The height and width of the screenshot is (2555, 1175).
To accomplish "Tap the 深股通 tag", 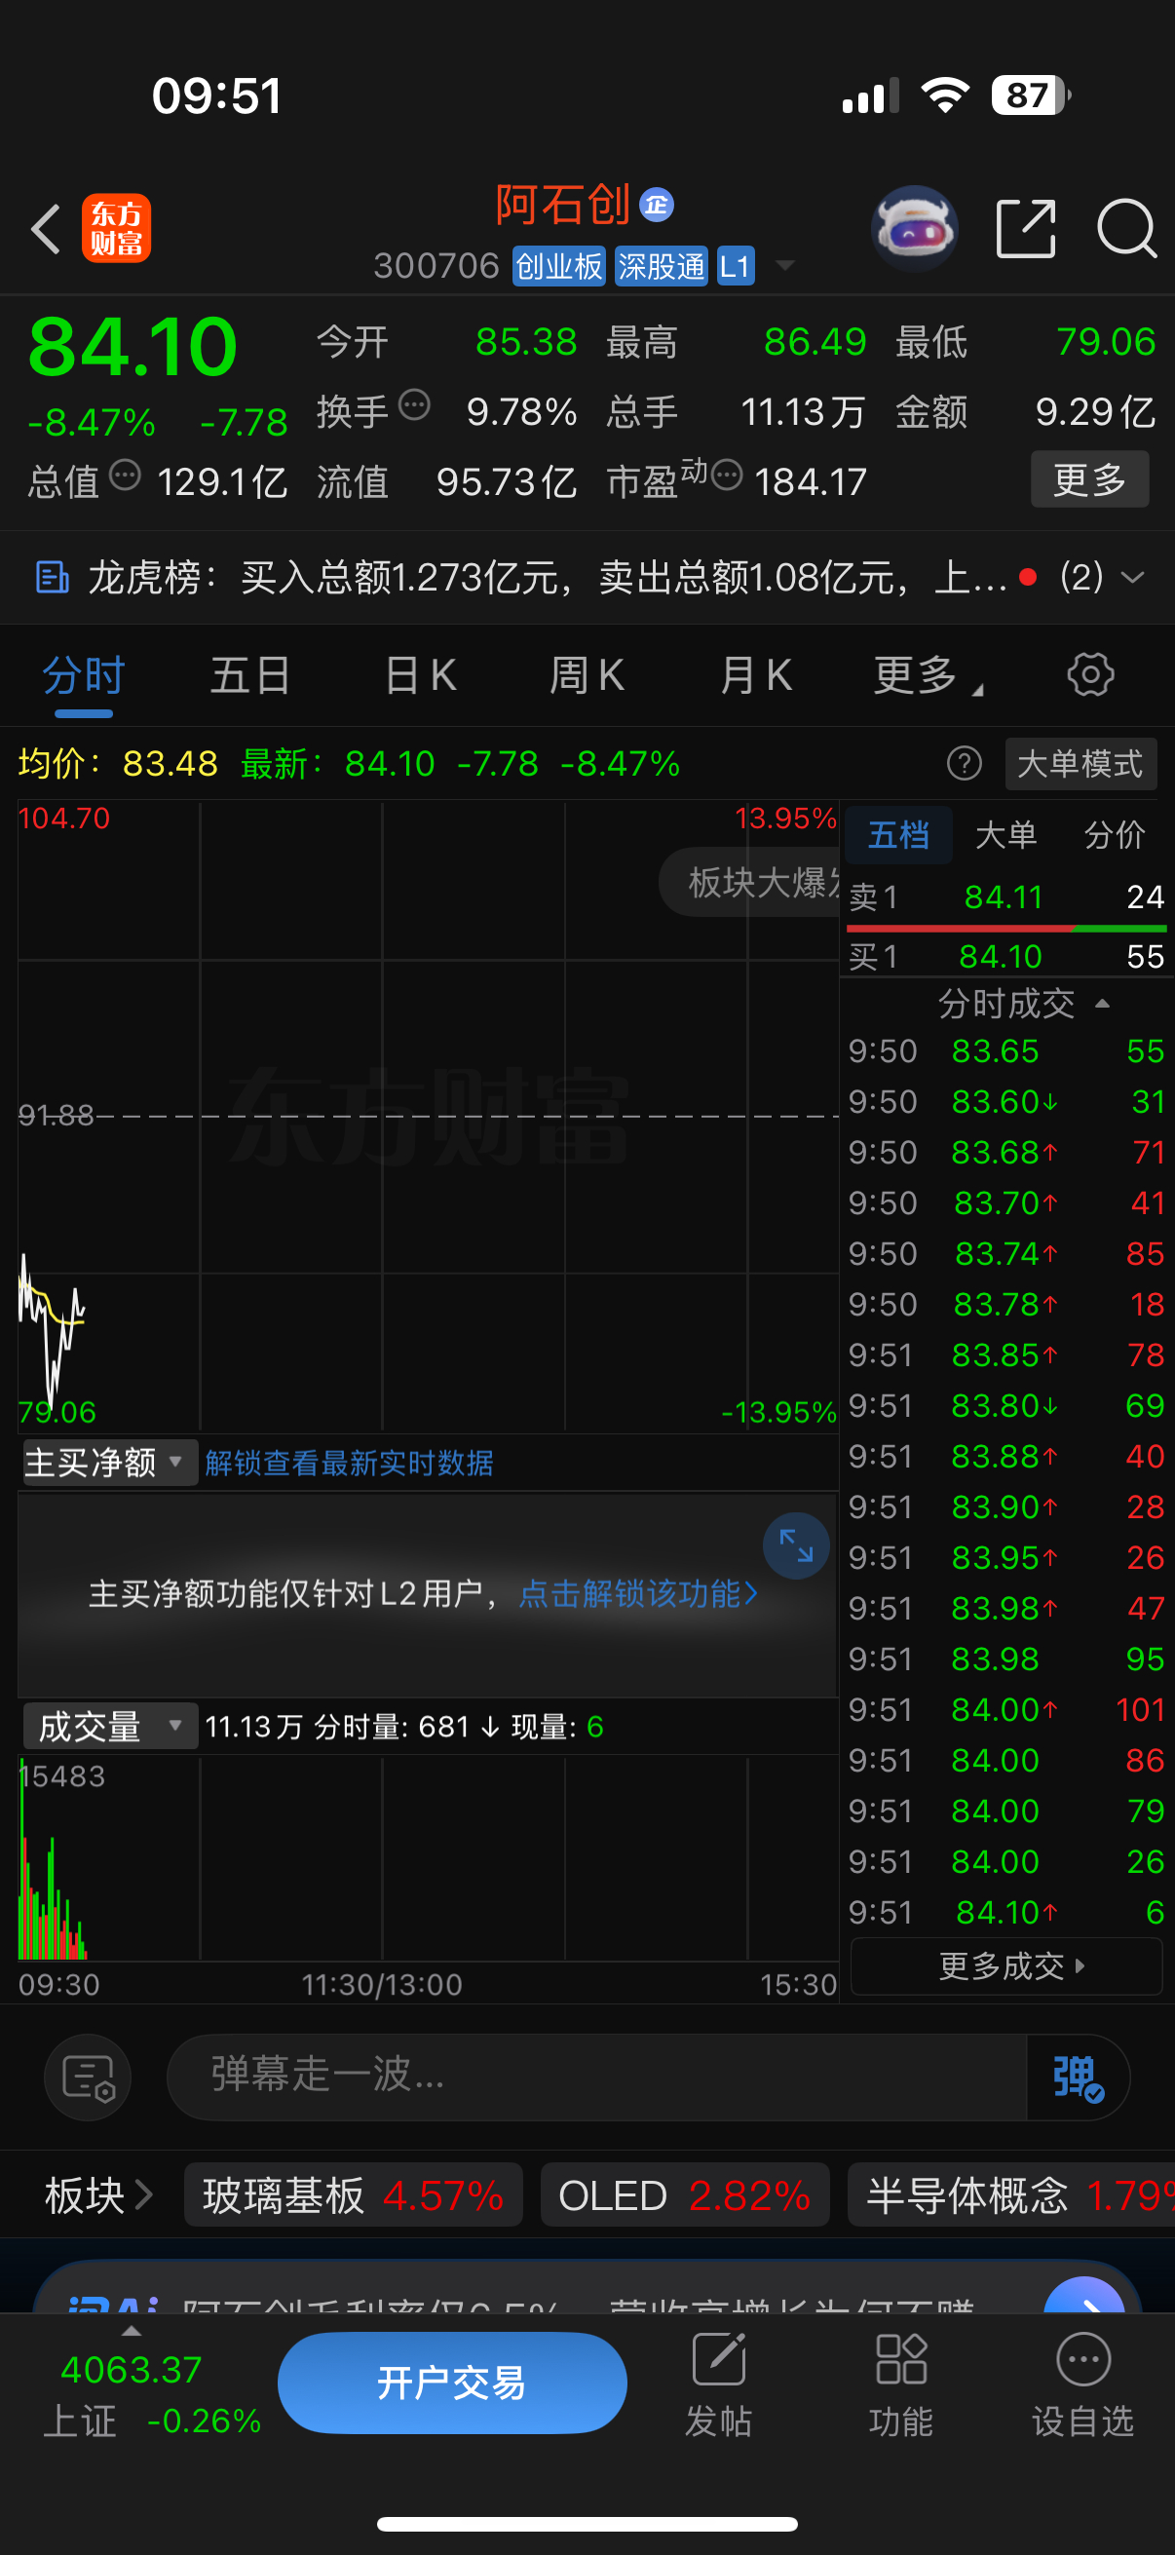I will (x=662, y=266).
